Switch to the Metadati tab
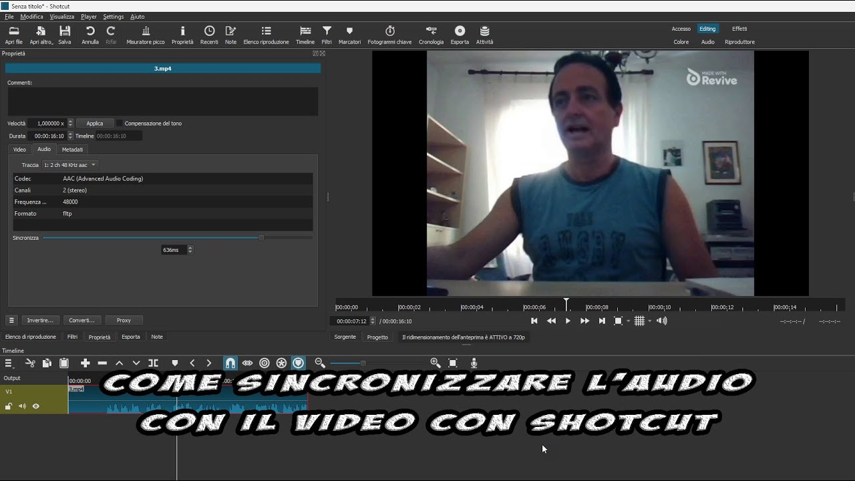 [72, 150]
